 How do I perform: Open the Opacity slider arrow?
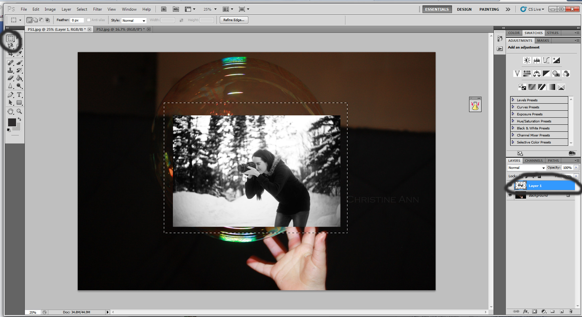(576, 168)
